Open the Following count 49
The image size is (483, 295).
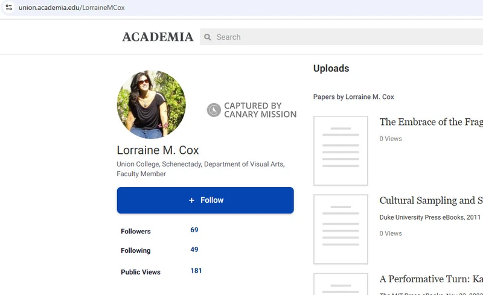(194, 250)
